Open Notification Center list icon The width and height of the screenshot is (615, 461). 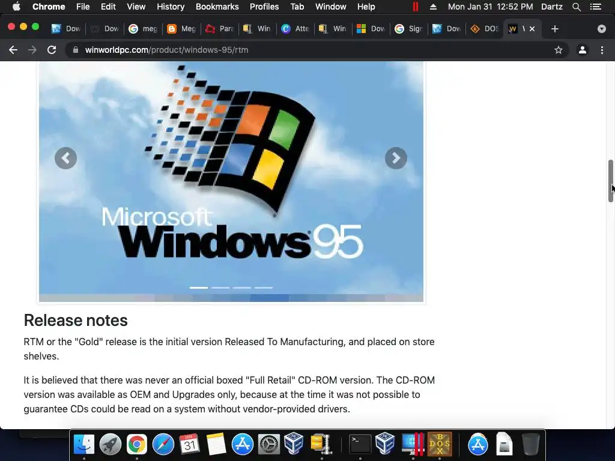[x=596, y=7]
